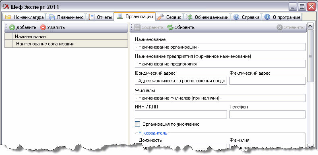The image size is (318, 155).
Task: Click the Фактический адрес input field
Action: 267,81
